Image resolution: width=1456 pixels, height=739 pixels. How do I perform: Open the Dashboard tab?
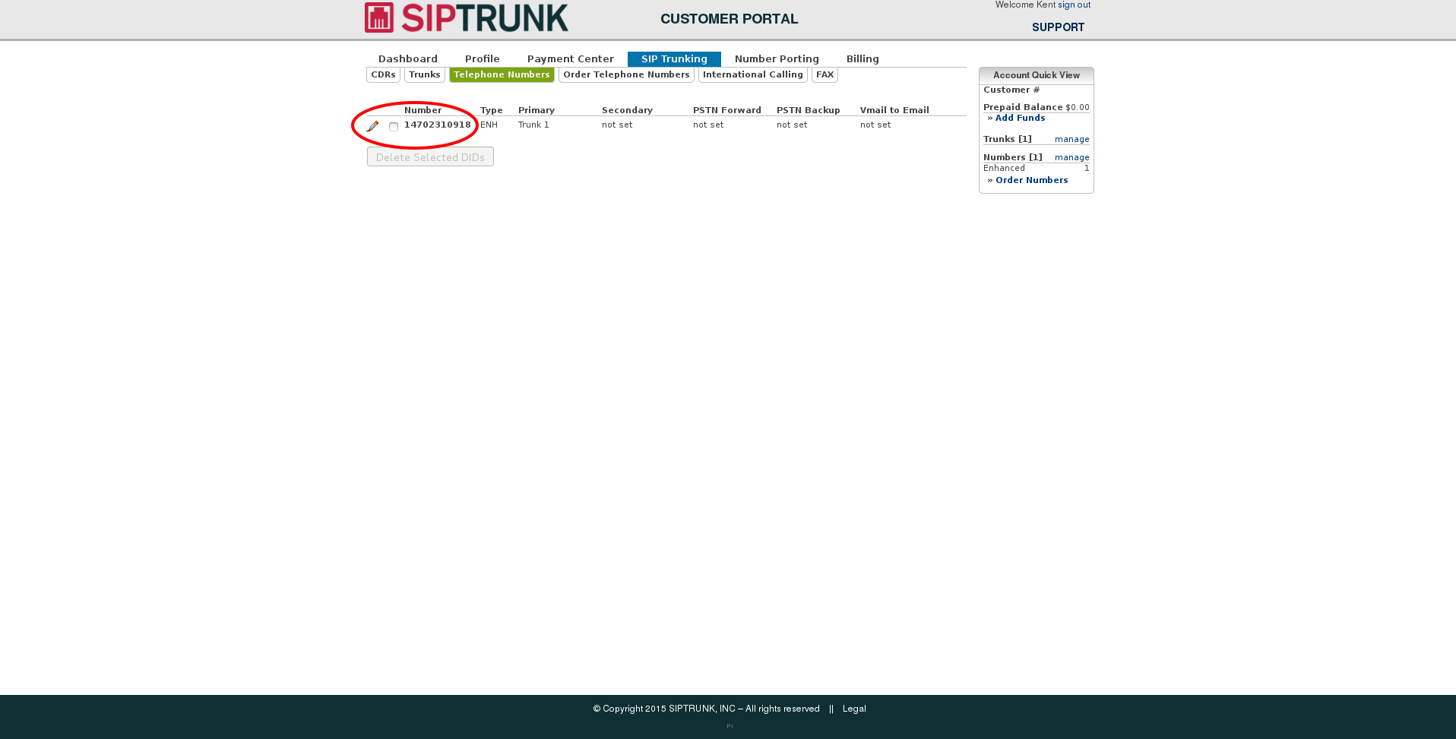(408, 59)
